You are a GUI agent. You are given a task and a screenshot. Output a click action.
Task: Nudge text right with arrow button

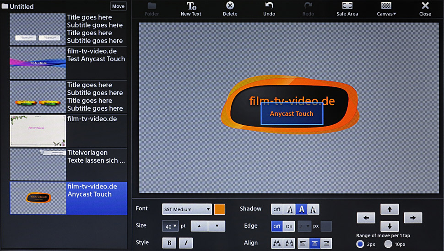click(x=413, y=218)
